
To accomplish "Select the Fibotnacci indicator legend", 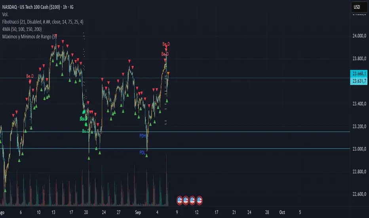I will [43, 22].
